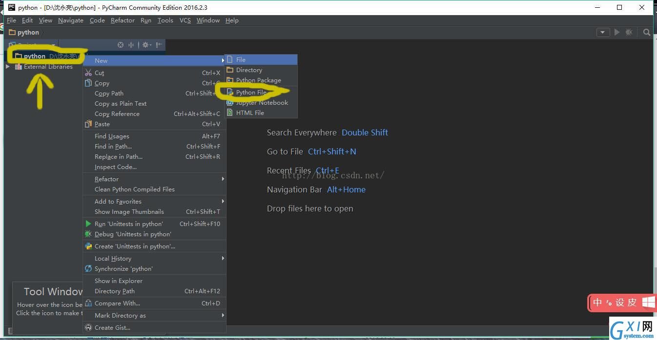The width and height of the screenshot is (657, 340).
Task: Click the python folder in navigation bar
Action: click(x=24, y=32)
